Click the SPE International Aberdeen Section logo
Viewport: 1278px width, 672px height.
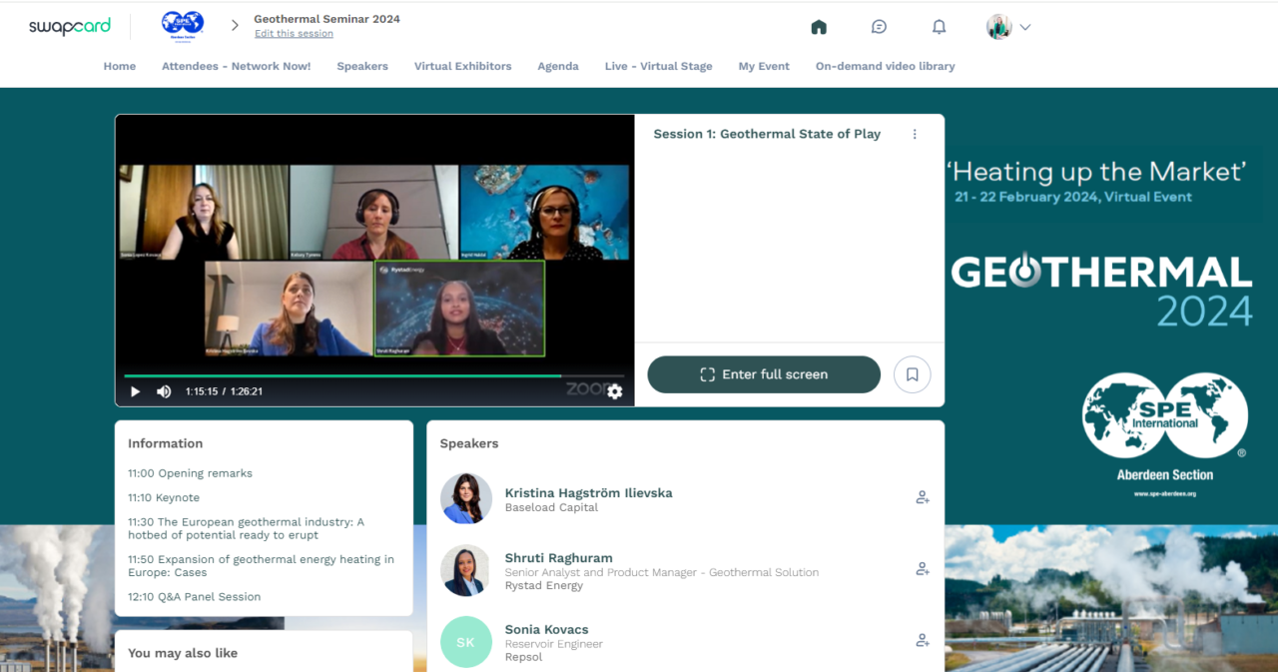coord(1165,435)
